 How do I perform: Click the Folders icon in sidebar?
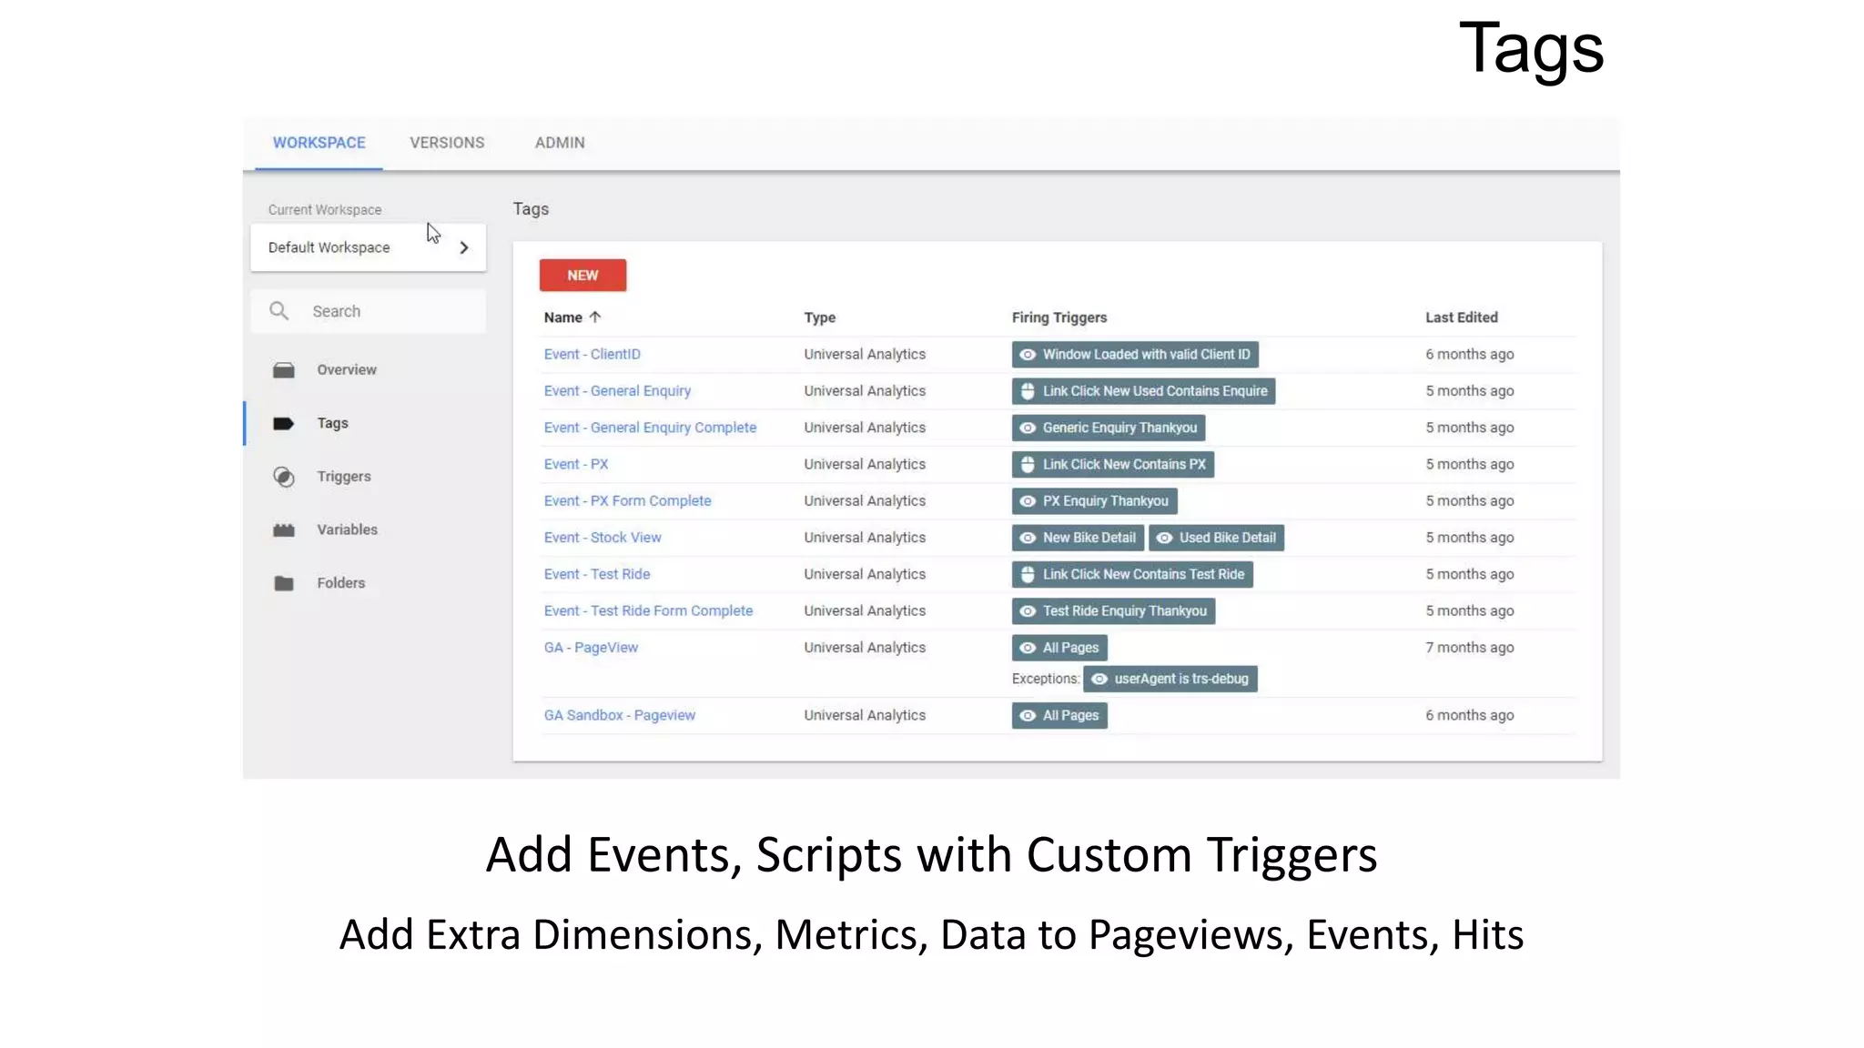pyautogui.click(x=284, y=583)
